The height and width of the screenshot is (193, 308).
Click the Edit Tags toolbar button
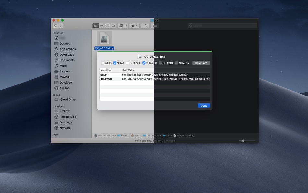click(155, 26)
